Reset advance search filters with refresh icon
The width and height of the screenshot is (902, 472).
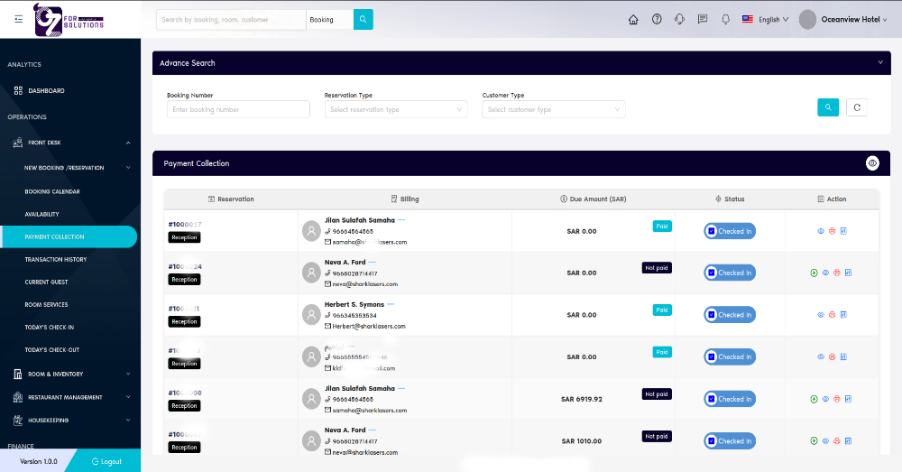pyautogui.click(x=857, y=107)
